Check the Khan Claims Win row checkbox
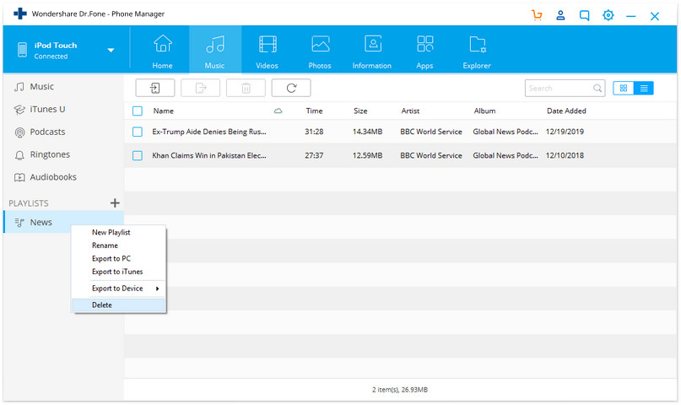681x405 pixels. coord(138,155)
